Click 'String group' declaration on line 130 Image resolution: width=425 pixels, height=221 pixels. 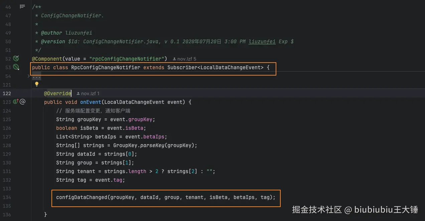coord(74,163)
